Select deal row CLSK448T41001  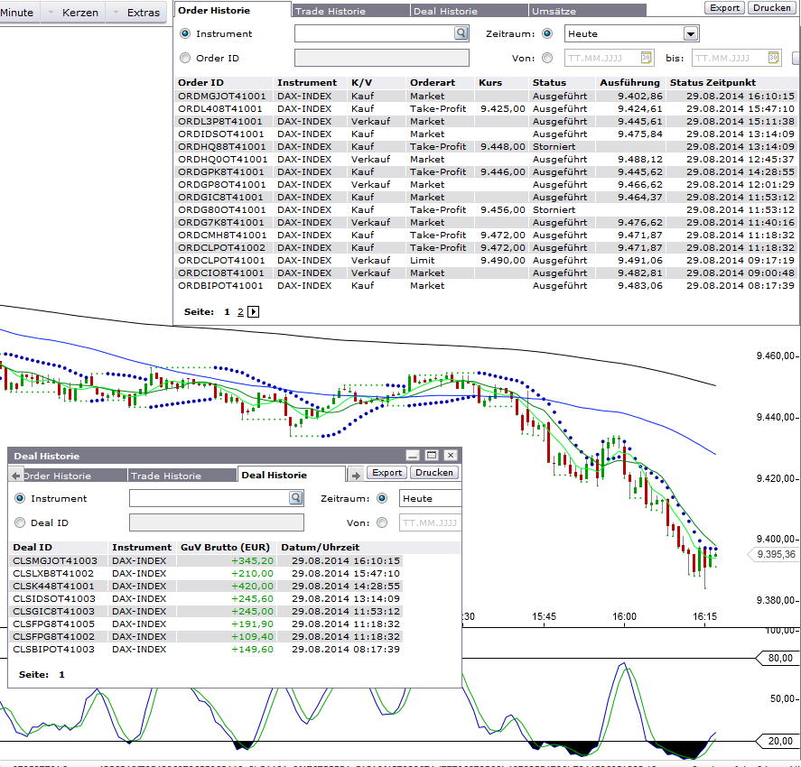coord(207,586)
